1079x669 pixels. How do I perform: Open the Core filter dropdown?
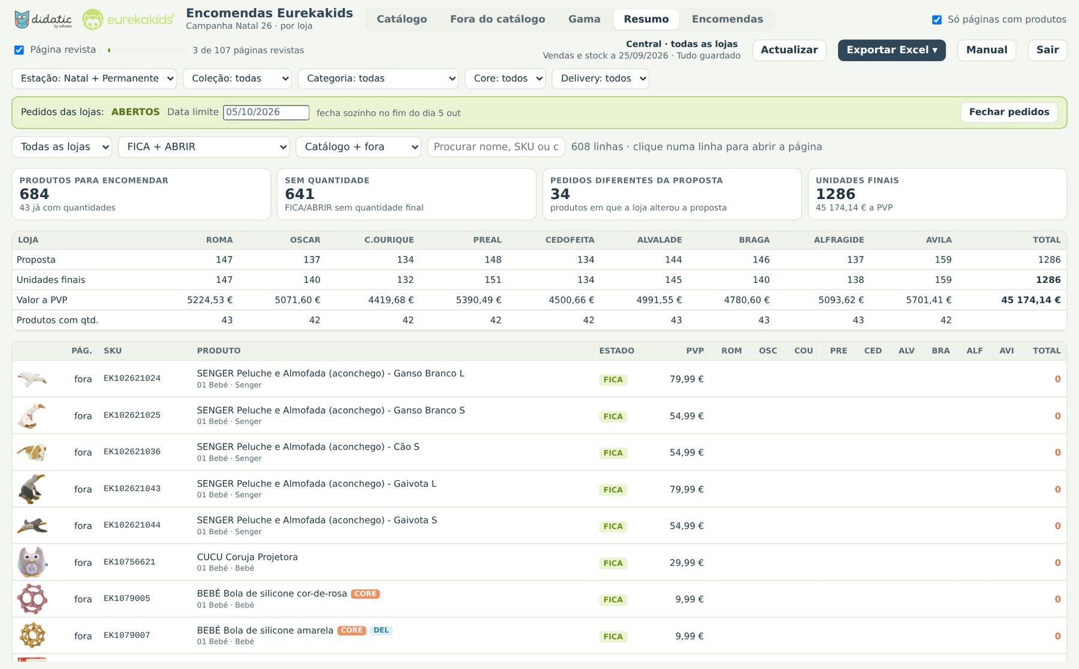505,79
